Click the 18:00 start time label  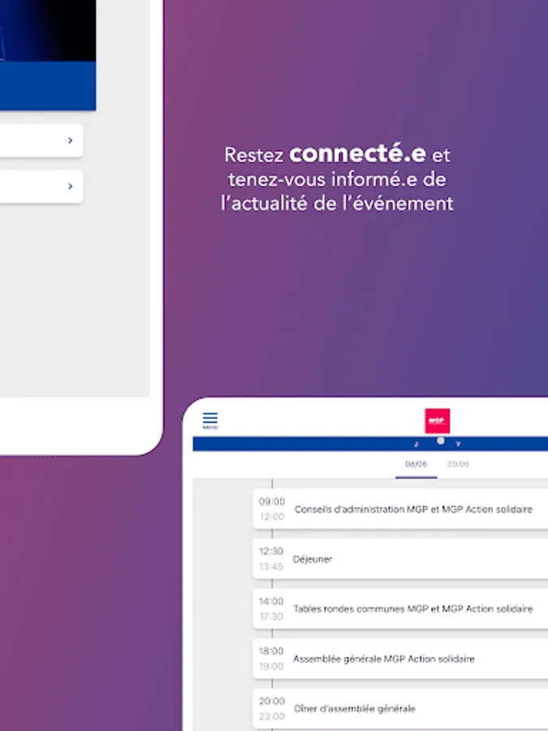coord(271,651)
